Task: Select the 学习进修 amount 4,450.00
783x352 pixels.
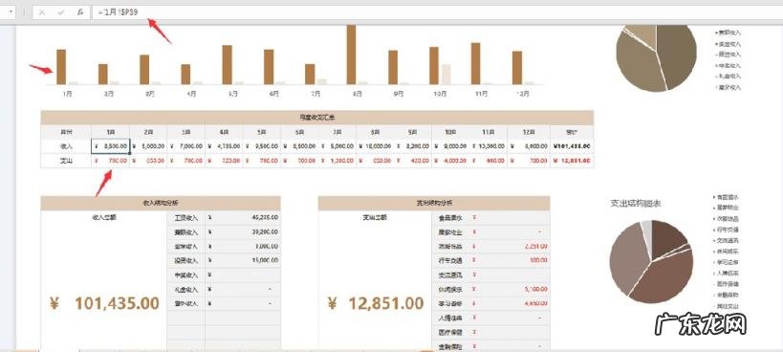Action: [x=510, y=303]
